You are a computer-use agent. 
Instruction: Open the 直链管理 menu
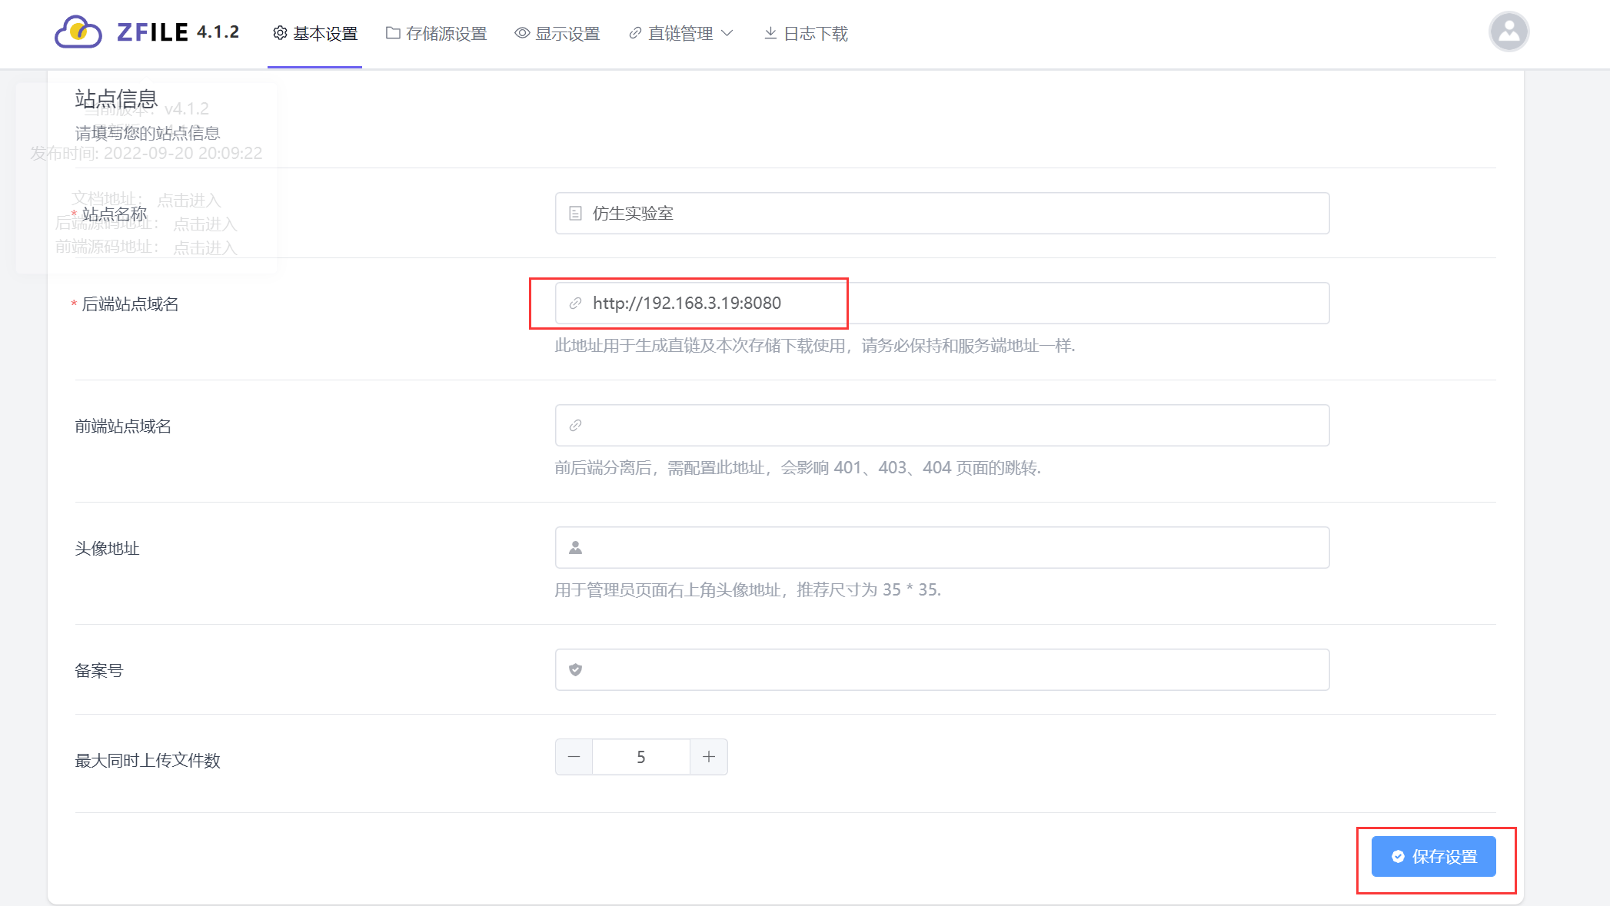[x=681, y=34]
